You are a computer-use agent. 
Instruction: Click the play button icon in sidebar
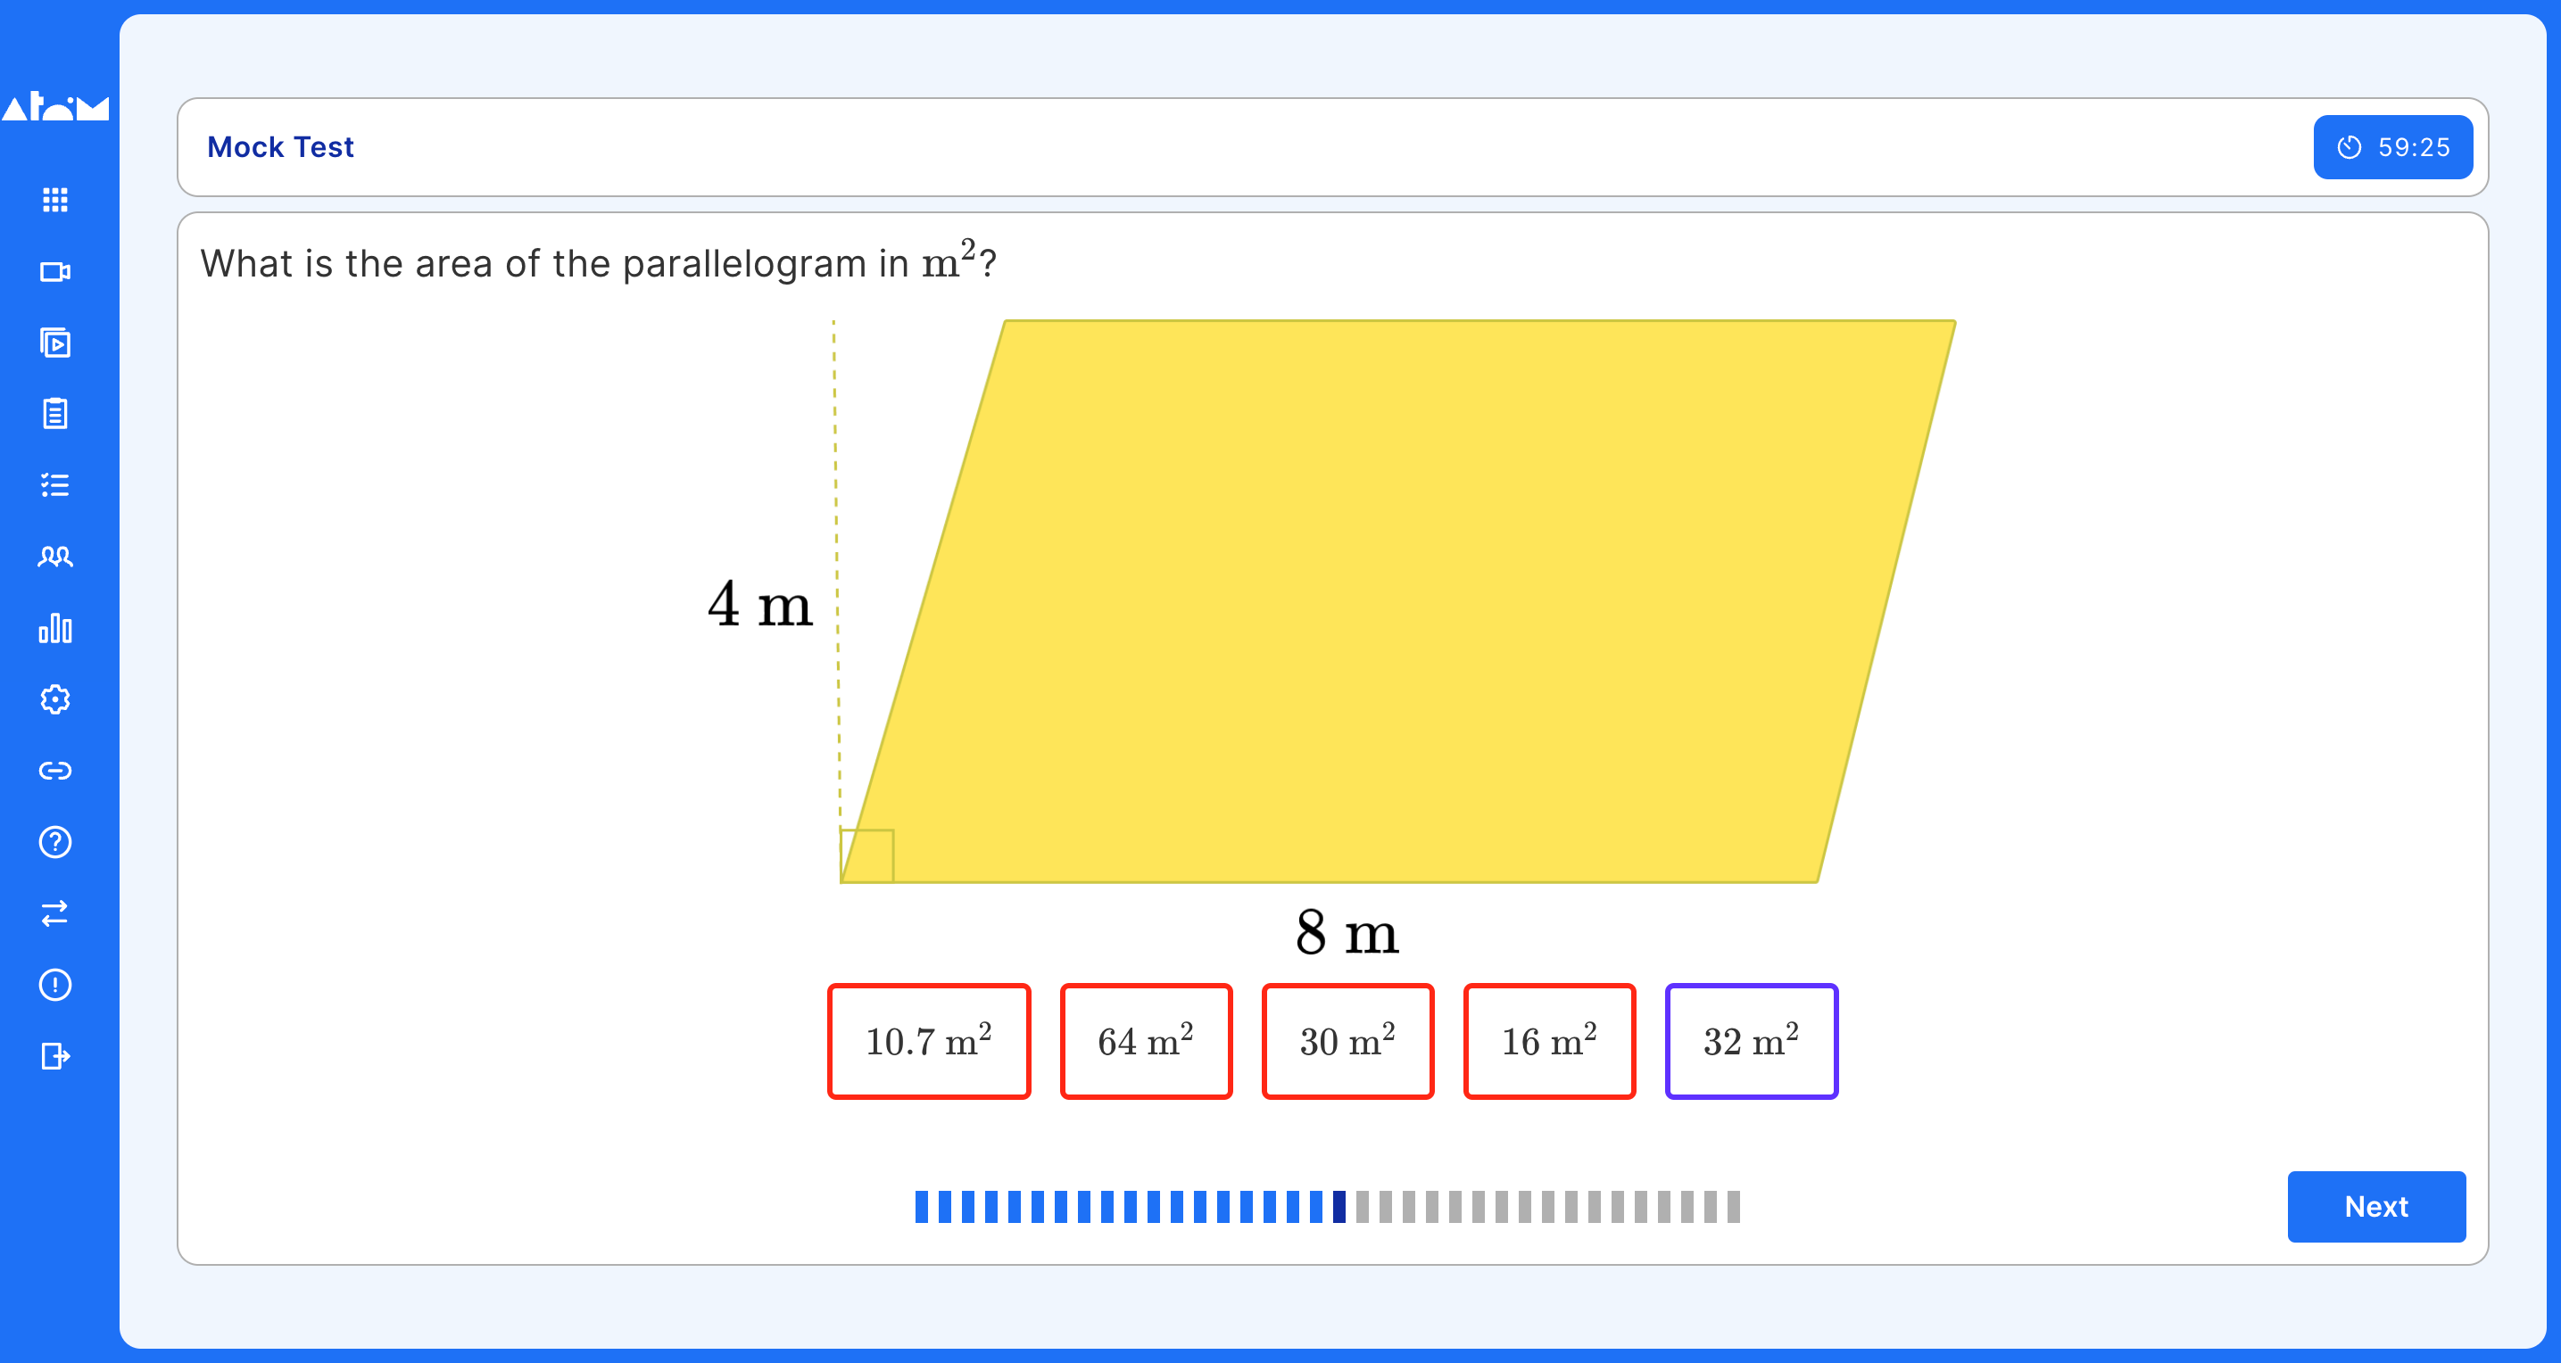pyautogui.click(x=56, y=341)
